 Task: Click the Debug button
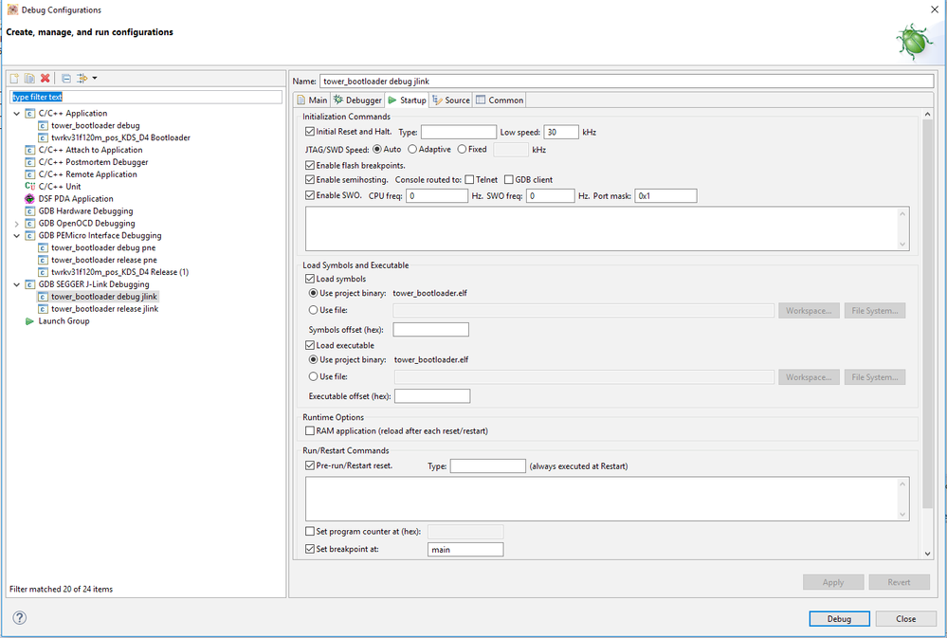pos(840,619)
